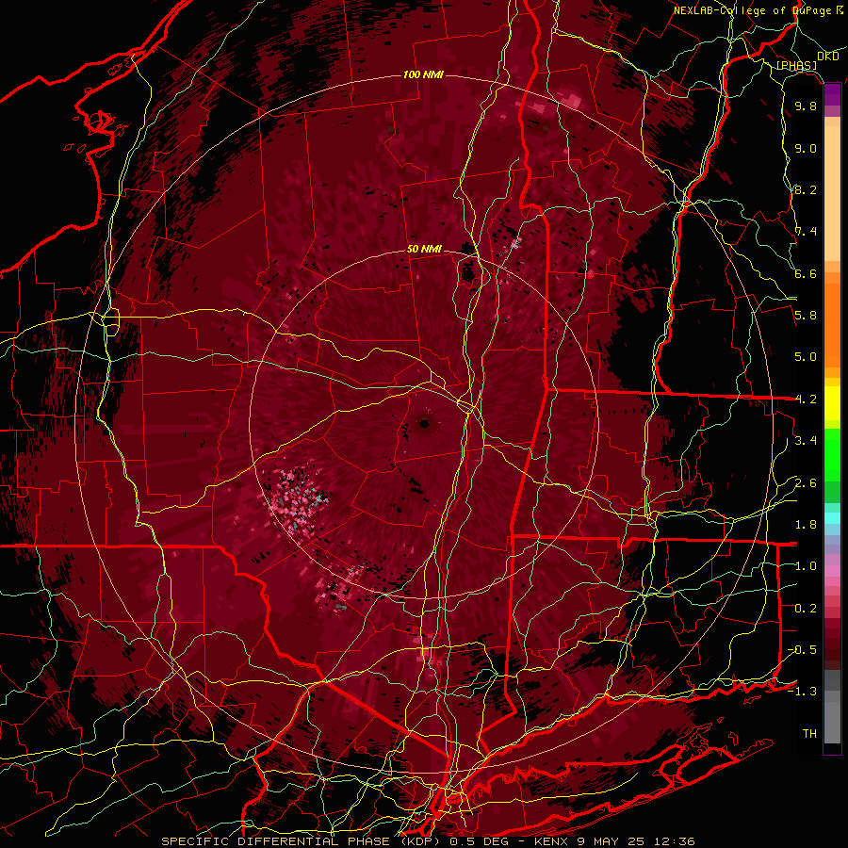
Task: Click the "TH" threshold label on scale
Action: (809, 734)
